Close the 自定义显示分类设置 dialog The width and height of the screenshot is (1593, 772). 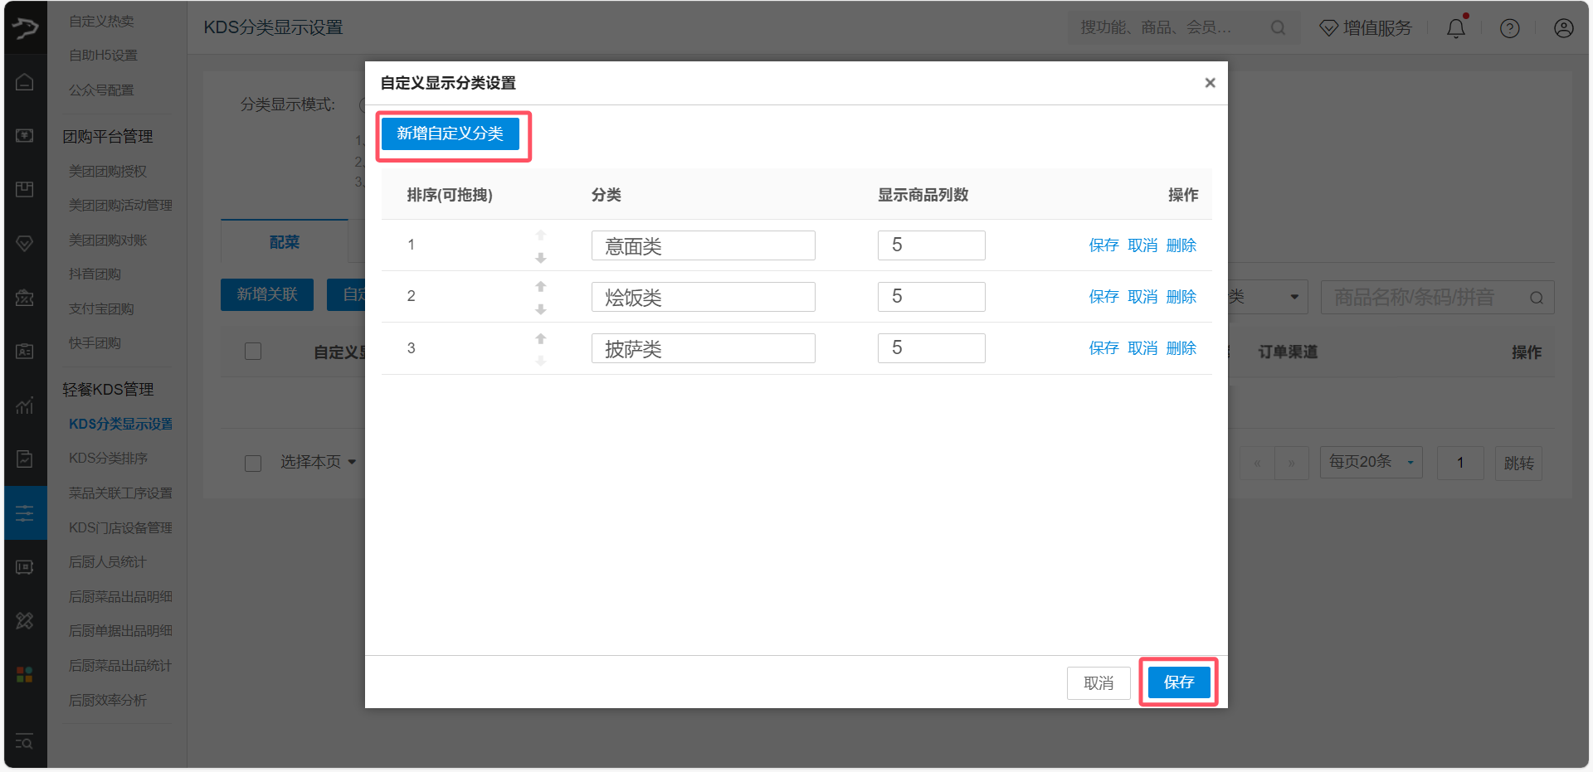point(1210,83)
